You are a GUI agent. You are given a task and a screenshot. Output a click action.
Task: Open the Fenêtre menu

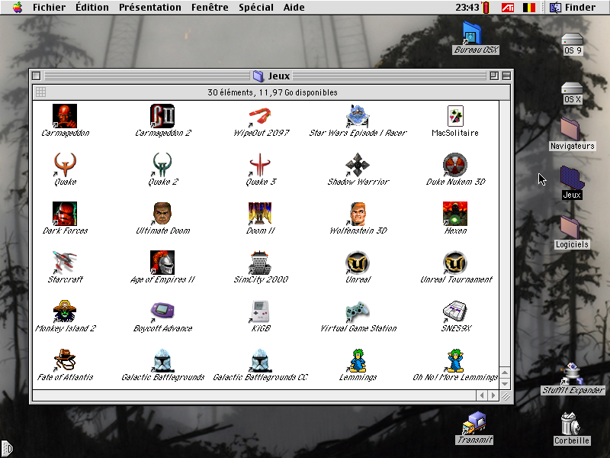pyautogui.click(x=210, y=7)
